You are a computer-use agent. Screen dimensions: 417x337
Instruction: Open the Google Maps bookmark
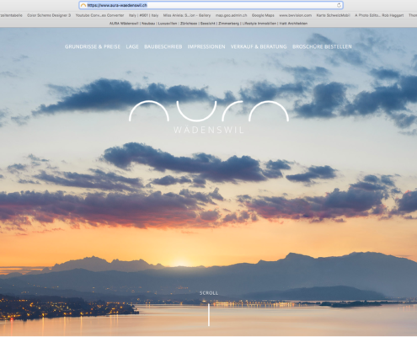[263, 15]
